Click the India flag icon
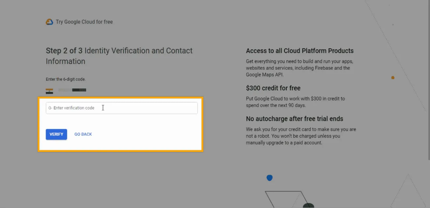Image resolution: width=430 pixels, height=208 pixels. (49, 91)
